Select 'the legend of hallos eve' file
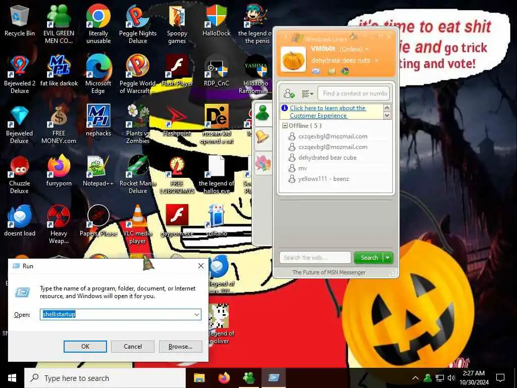 216,175
